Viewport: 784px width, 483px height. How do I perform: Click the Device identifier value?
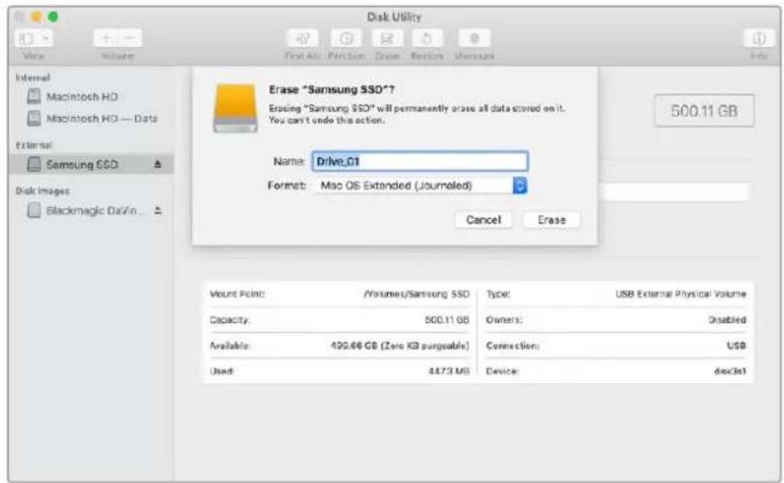[730, 371]
